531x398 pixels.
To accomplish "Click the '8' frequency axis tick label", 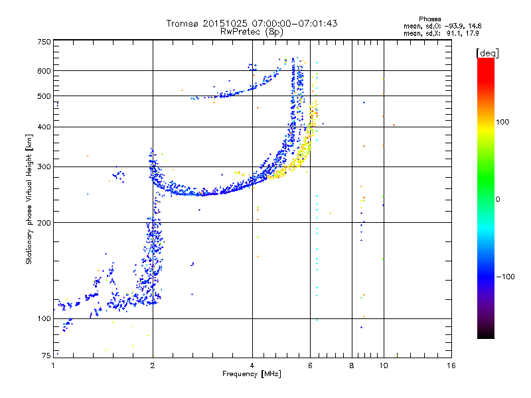I will point(352,365).
